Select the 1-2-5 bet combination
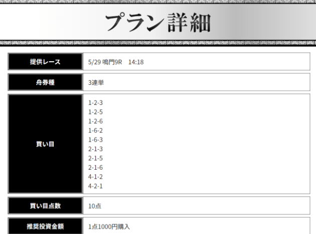The height and width of the screenshot is (234, 316). pos(95,111)
